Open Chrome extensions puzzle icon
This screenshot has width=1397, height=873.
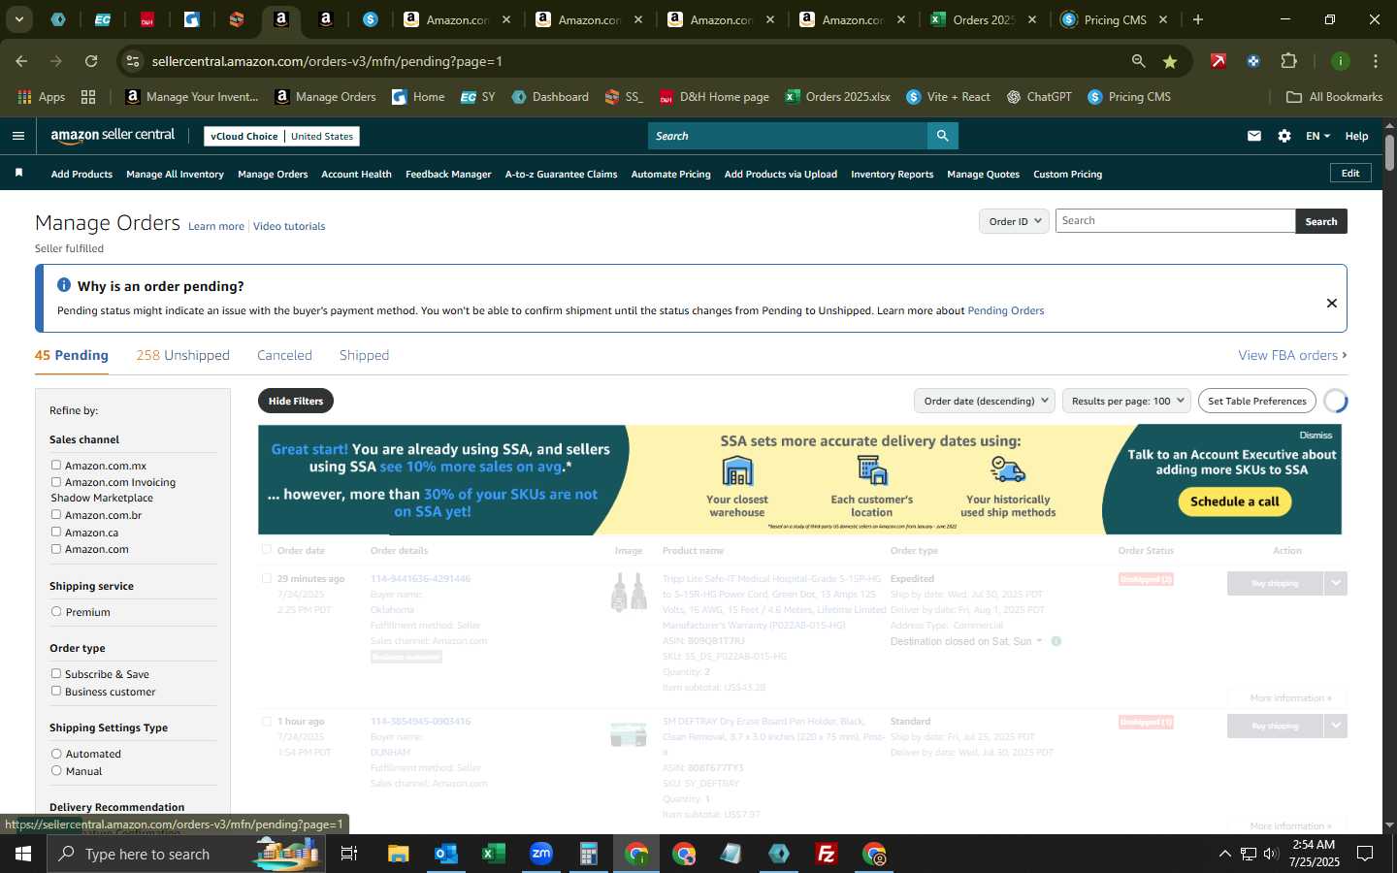1288,61
